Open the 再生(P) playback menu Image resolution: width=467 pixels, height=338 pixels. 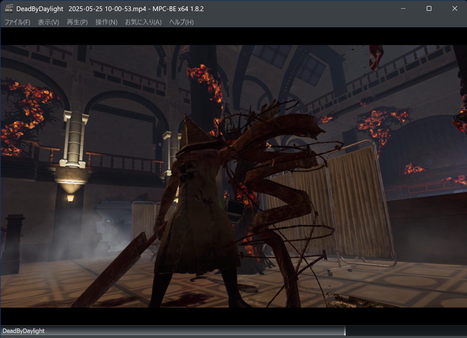(x=77, y=22)
